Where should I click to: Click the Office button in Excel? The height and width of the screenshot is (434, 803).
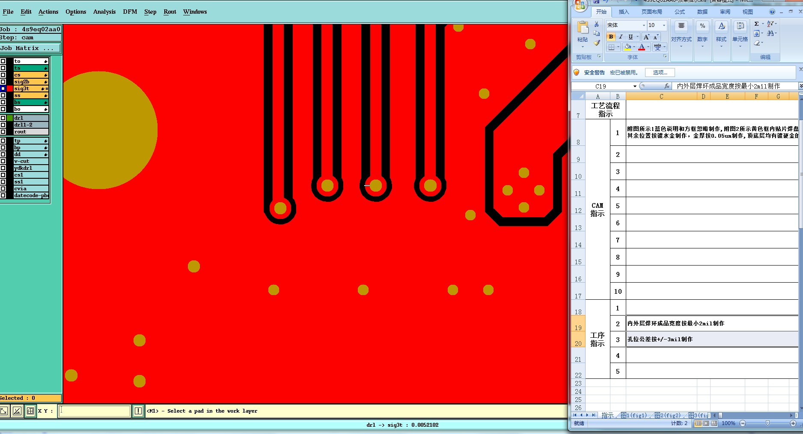click(580, 5)
